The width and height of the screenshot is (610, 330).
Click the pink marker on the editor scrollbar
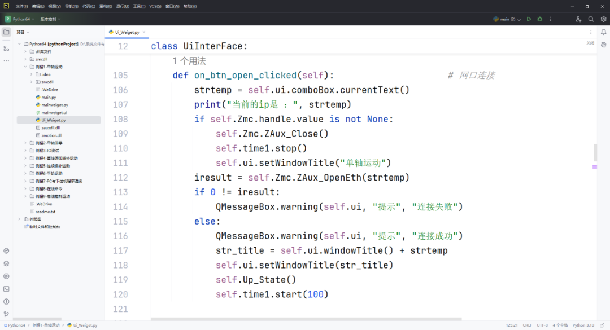pyautogui.click(x=594, y=167)
